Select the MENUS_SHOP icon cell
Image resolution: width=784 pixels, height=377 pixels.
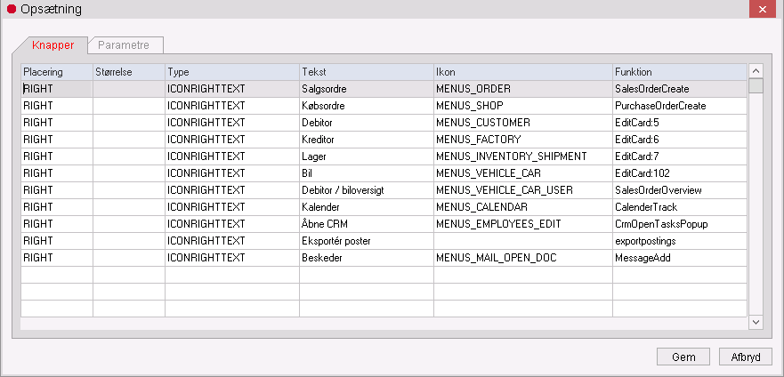coord(522,106)
